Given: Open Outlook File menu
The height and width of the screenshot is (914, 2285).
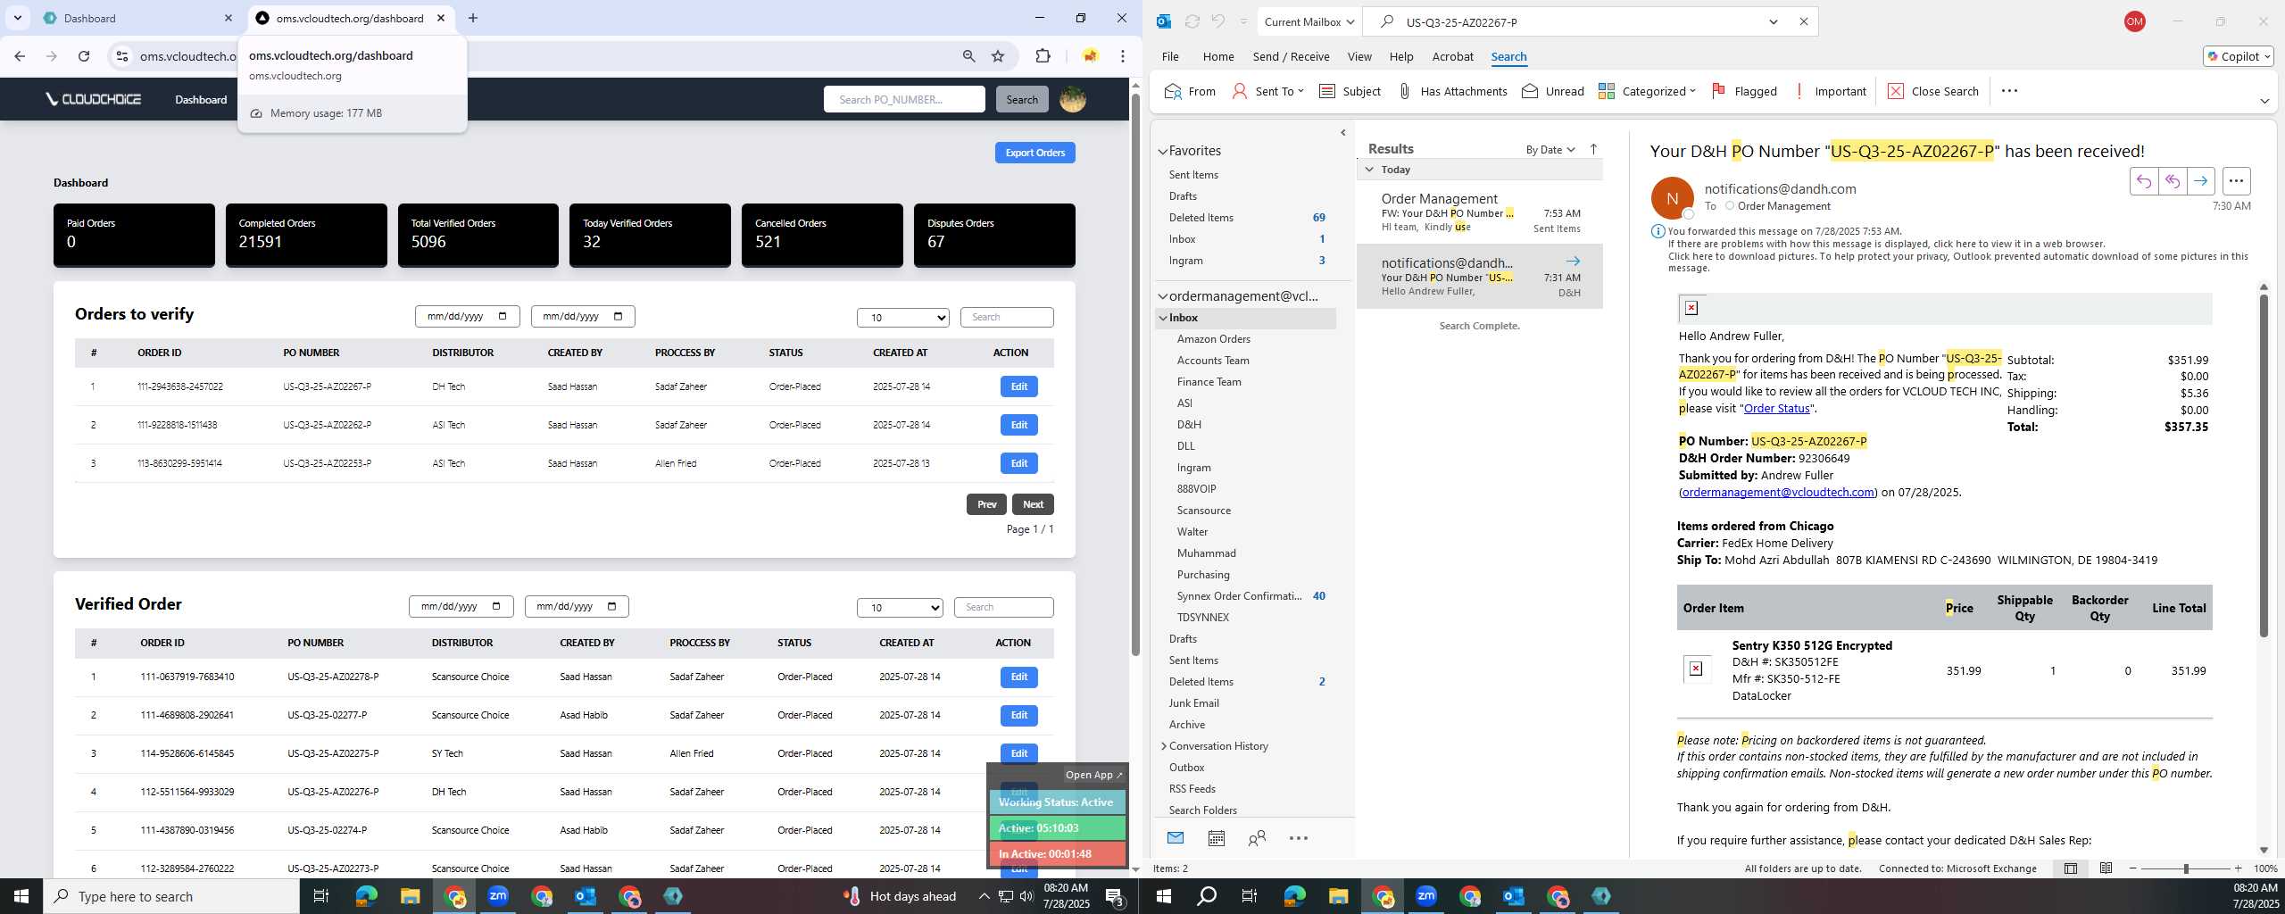Looking at the screenshot, I should [1170, 56].
